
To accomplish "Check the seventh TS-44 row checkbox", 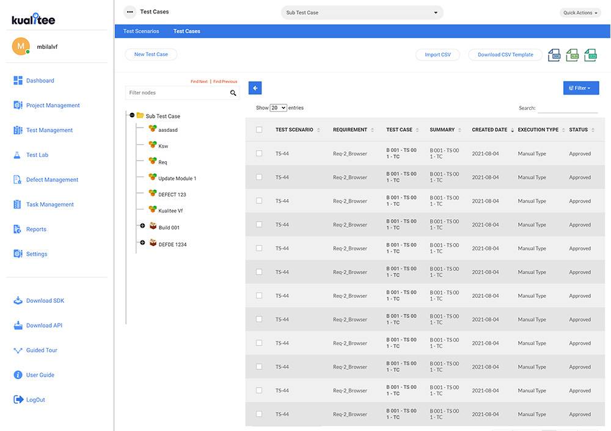I will 259,295.
